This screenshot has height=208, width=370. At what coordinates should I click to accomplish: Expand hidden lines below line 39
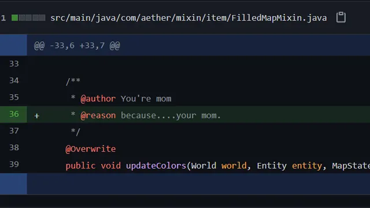(x=13, y=184)
